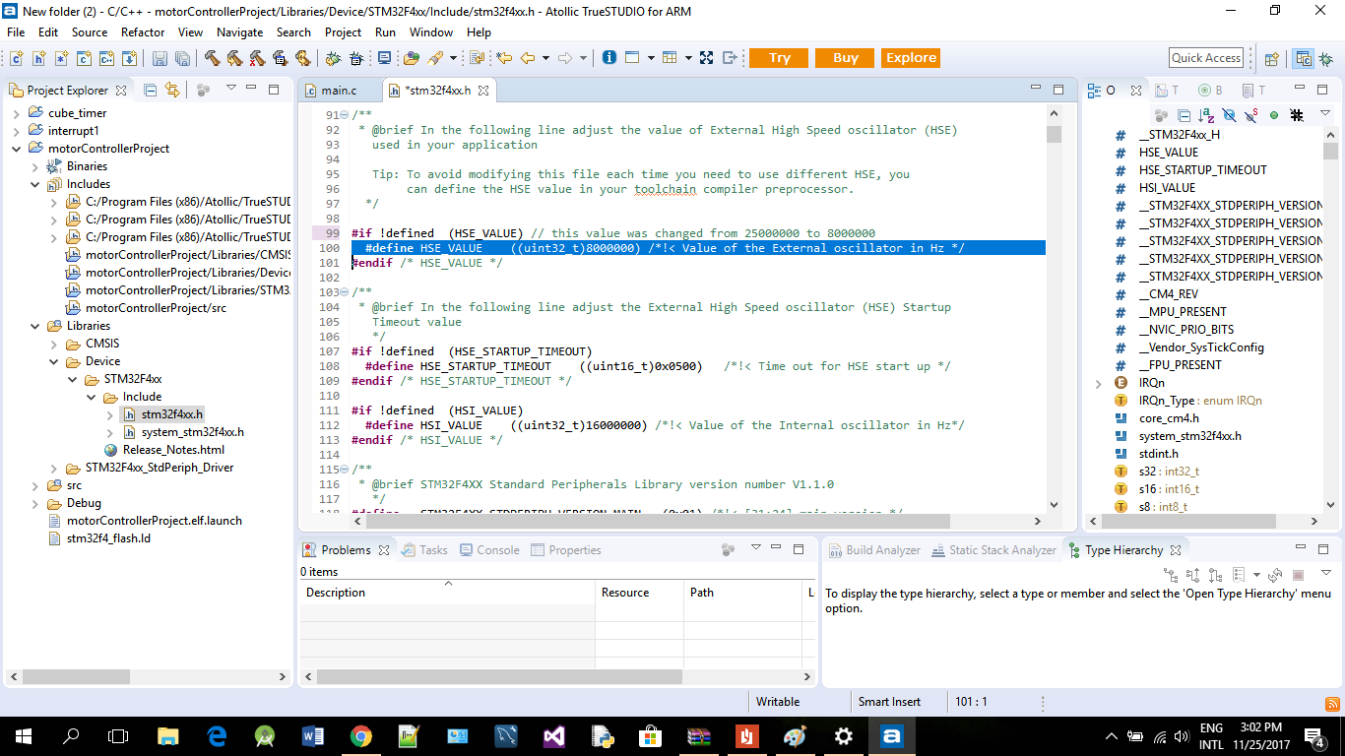This screenshot has width=1345, height=756.
Task: Expand the STM32F4xx_StdPeriph_Driver folder
Action: 54,468
